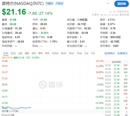Click the 每股净资产 value 26.95

click(21, 42)
